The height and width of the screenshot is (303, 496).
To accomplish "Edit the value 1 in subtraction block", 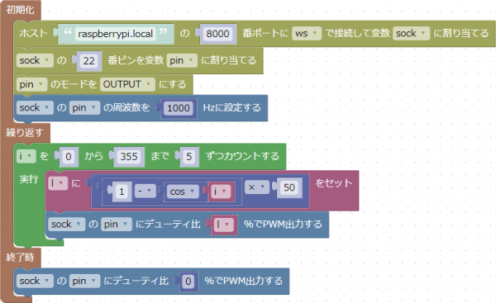I will point(122,192).
